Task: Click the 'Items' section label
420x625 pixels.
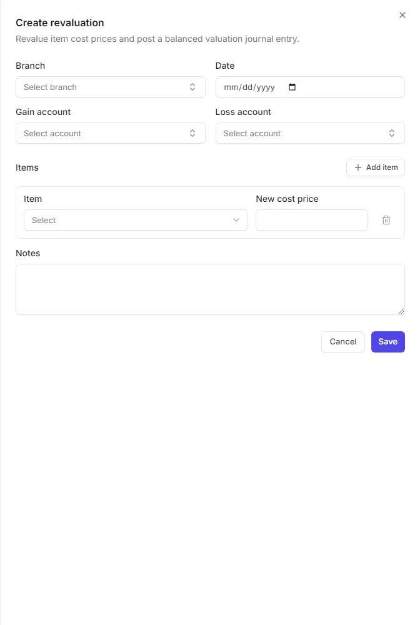Action: 27,167
